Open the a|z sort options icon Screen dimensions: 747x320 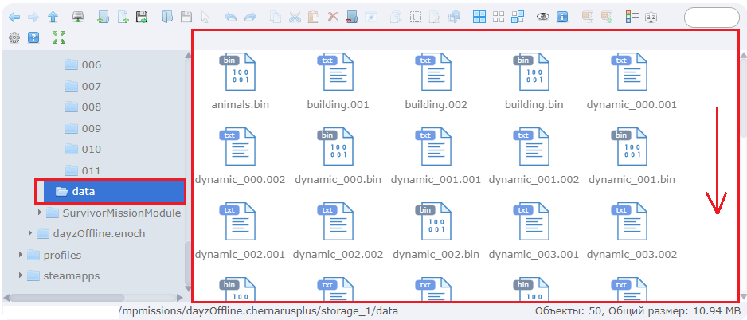pos(651,18)
